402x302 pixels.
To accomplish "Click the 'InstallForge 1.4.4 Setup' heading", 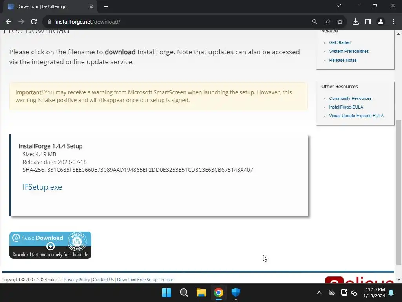I will coord(51,146).
